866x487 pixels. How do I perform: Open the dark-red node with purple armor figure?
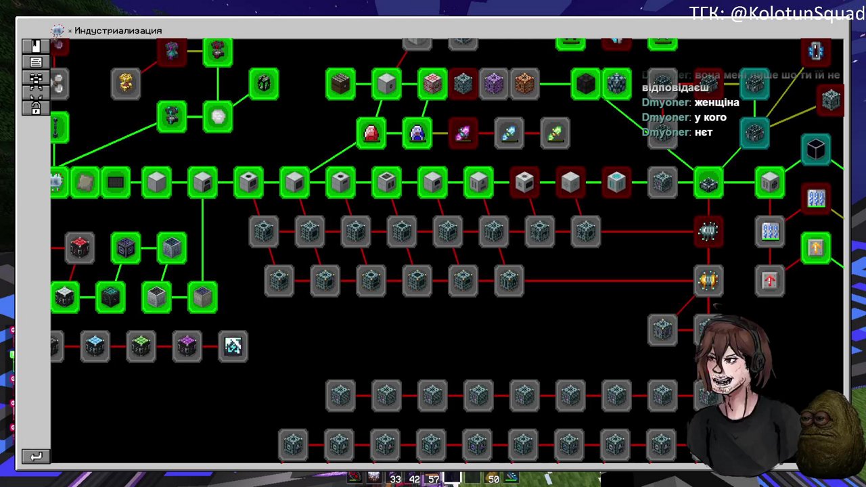pyautogui.click(x=172, y=51)
